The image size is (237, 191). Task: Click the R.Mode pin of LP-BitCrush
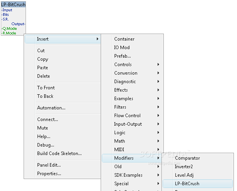(x=9, y=33)
